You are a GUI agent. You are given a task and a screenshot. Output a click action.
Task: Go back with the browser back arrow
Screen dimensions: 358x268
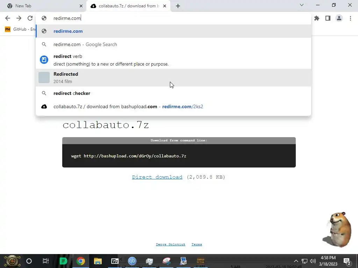[x=8, y=18]
